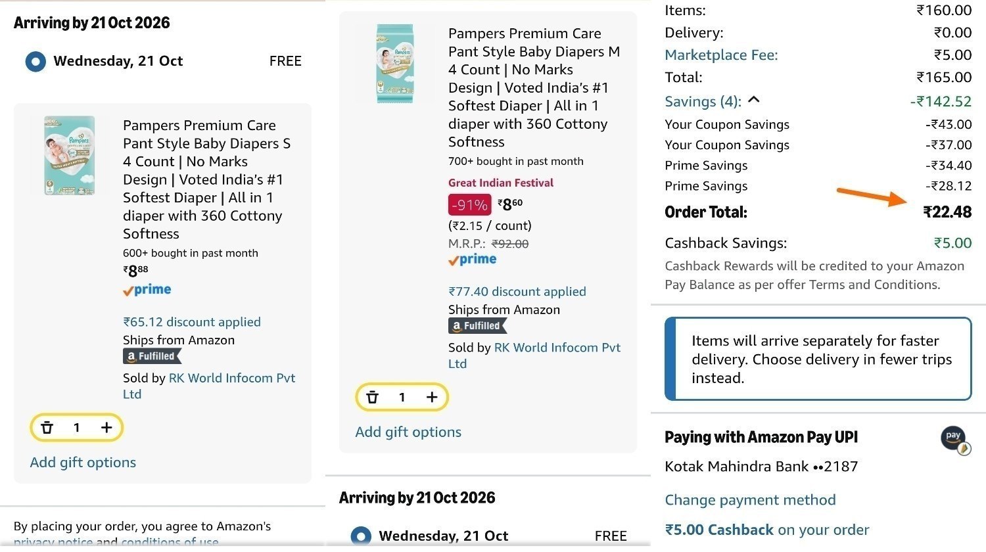The width and height of the screenshot is (986, 552).
Task: Open Pampers Diapers S product thumbnail
Action: [70, 156]
